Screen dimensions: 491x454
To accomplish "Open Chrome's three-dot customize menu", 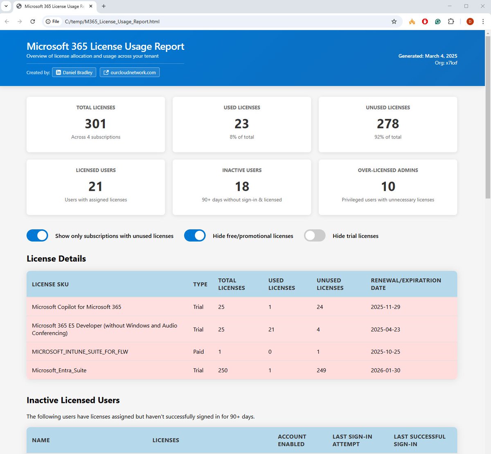I will [483, 21].
